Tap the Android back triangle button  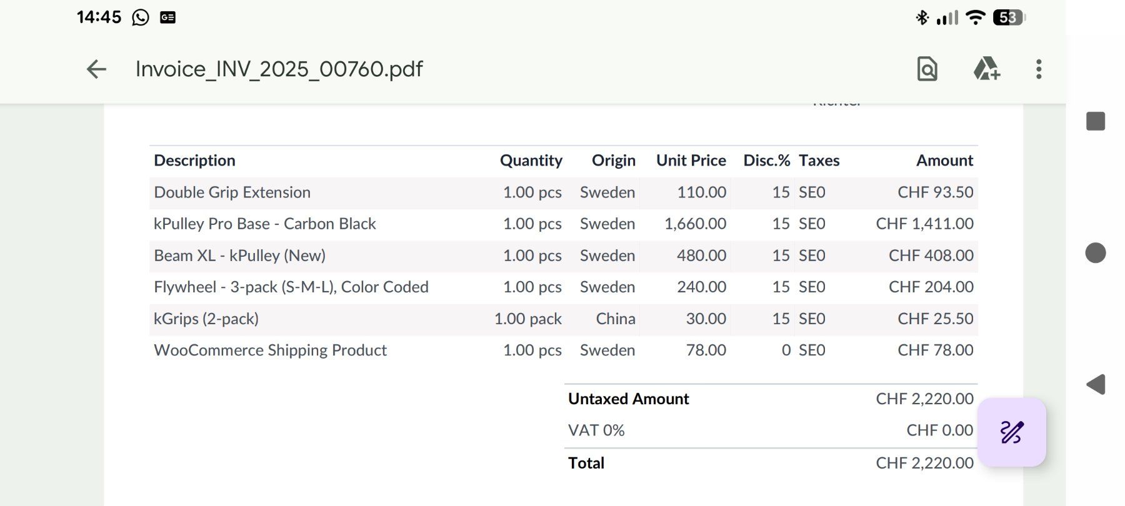[1096, 384]
